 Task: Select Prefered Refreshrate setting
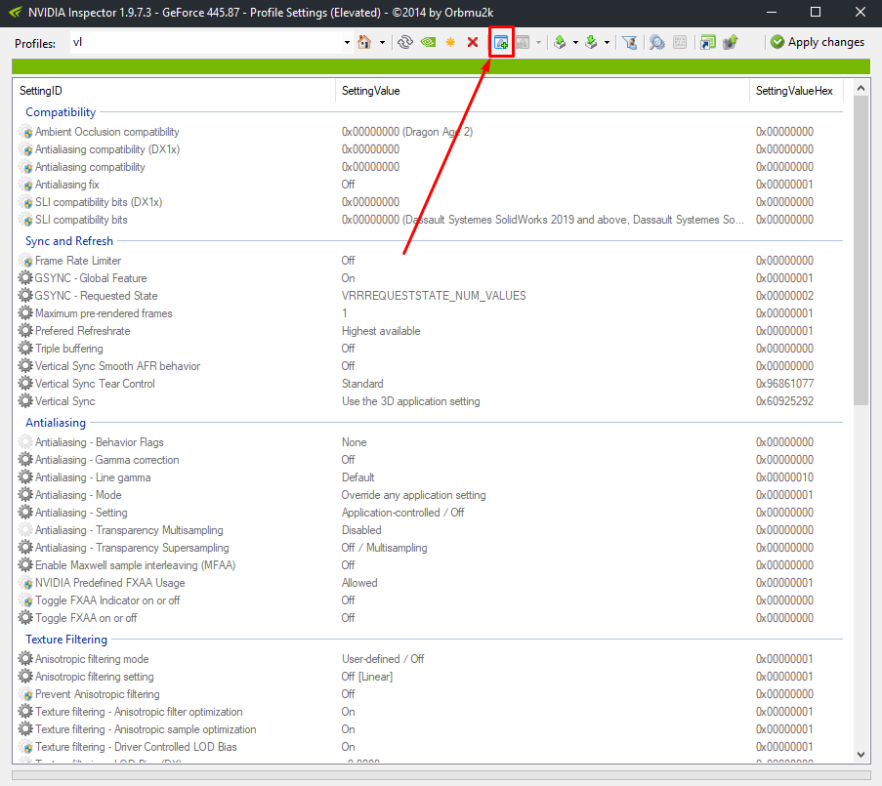pyautogui.click(x=83, y=331)
